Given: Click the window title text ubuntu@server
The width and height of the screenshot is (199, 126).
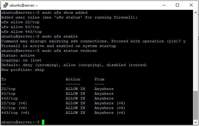Looking at the screenshot, I should (24, 5).
